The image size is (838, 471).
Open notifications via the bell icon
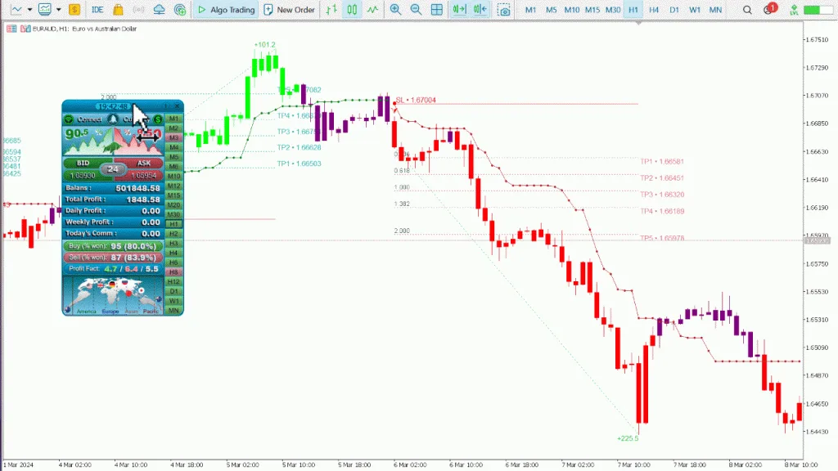(769, 9)
